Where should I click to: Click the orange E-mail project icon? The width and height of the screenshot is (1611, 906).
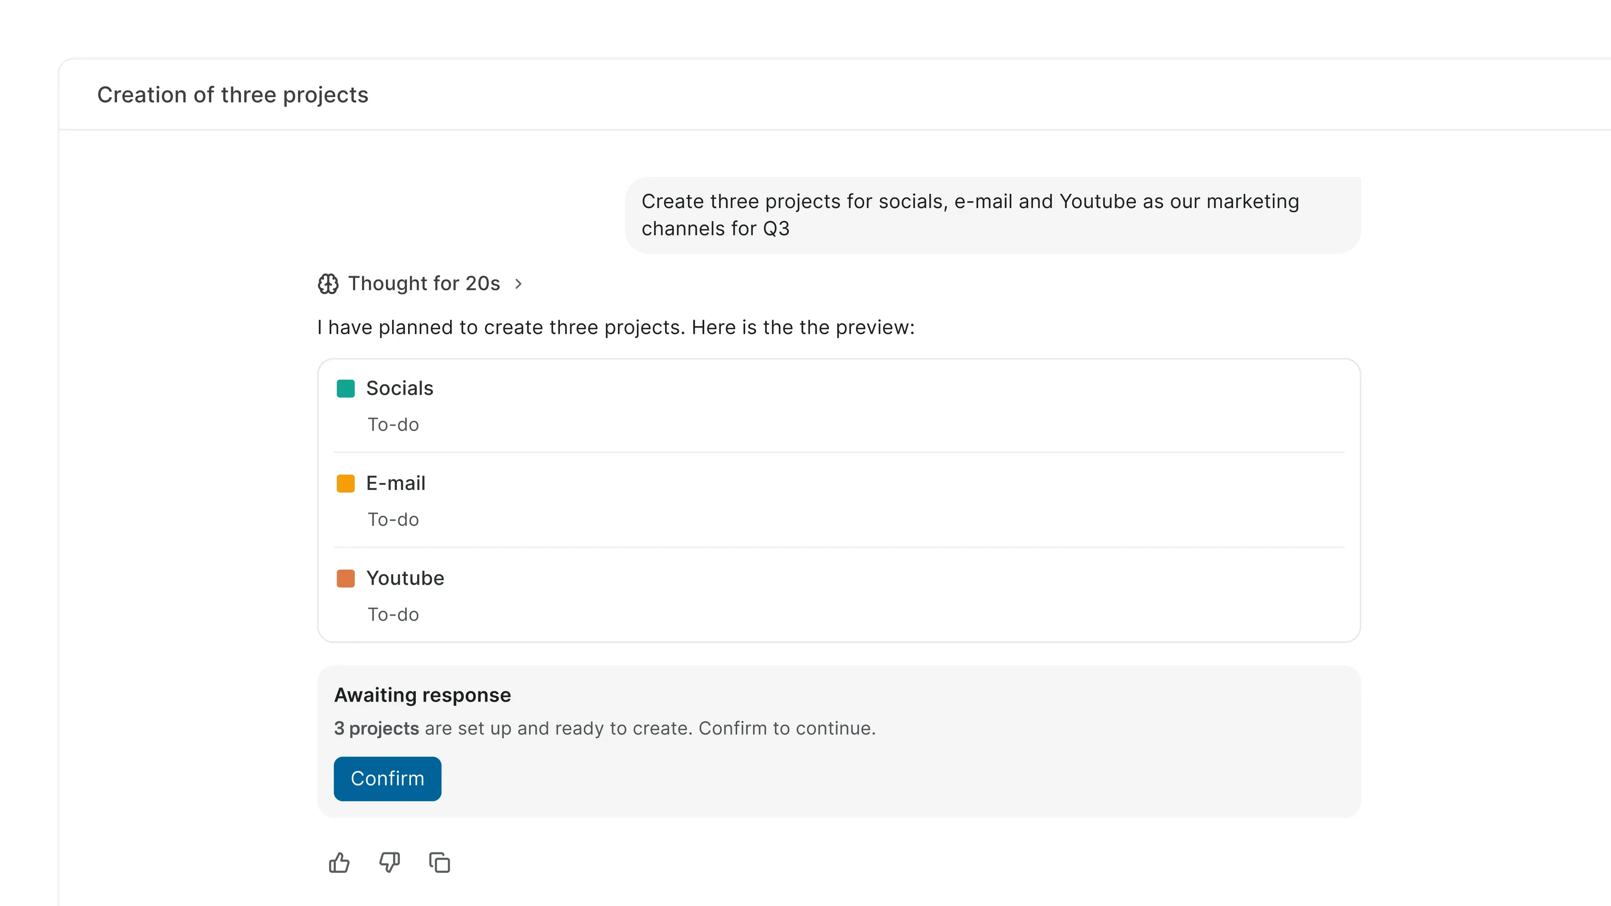[346, 483]
